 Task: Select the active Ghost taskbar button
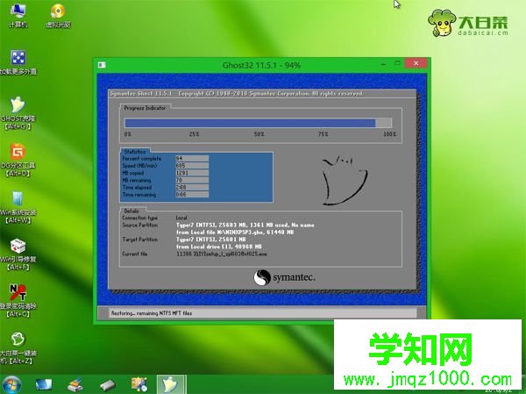pyautogui.click(x=171, y=384)
